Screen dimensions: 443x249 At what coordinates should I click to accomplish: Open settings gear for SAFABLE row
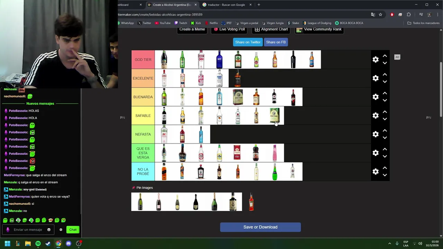pyautogui.click(x=376, y=116)
